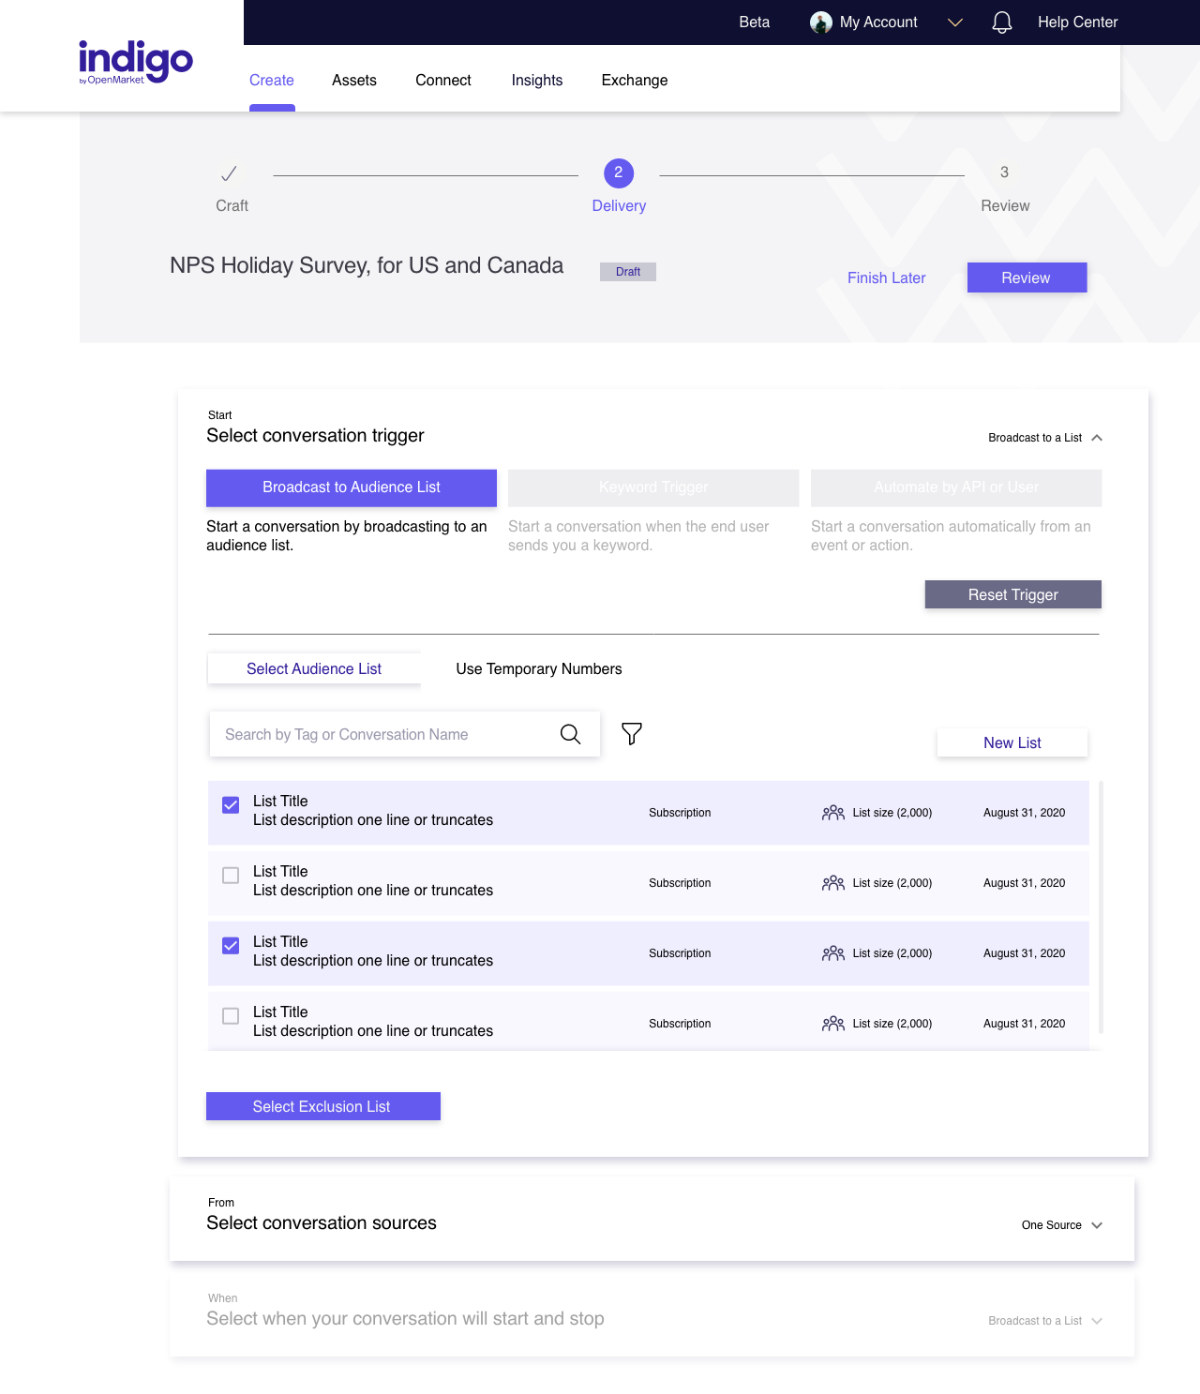
Task: Click Subscription in the first list row
Action: click(x=680, y=813)
